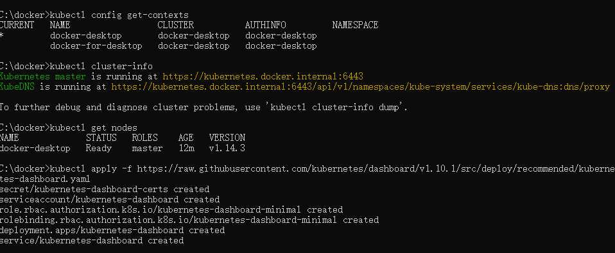Click the asterisk current context marker
The width and height of the screenshot is (615, 253).
pyautogui.click(x=2, y=36)
